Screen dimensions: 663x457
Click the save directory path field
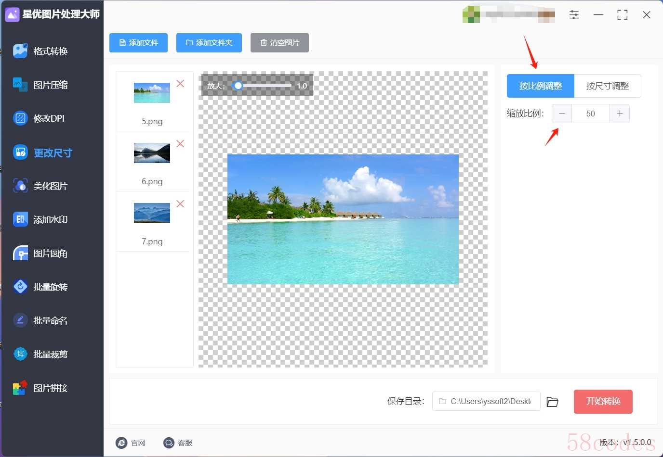pyautogui.click(x=486, y=401)
